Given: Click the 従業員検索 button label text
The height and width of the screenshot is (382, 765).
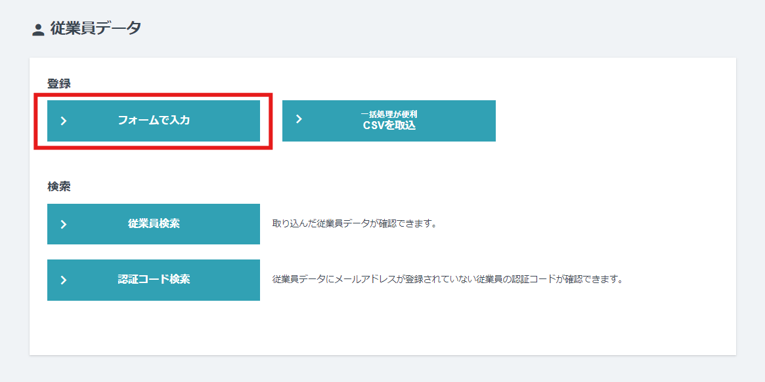Looking at the screenshot, I should coord(153,223).
